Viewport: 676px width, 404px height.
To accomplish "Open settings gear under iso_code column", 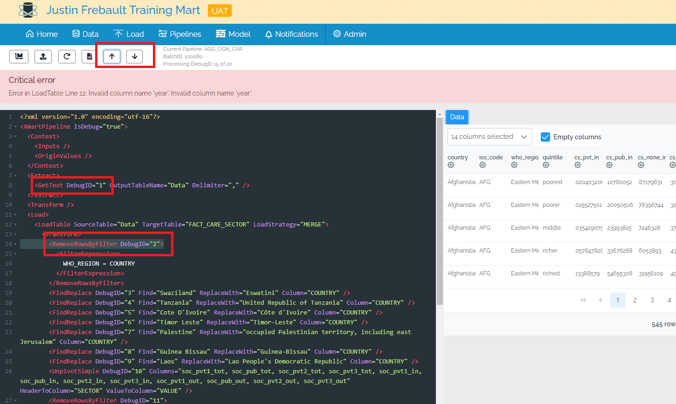I will pos(483,165).
